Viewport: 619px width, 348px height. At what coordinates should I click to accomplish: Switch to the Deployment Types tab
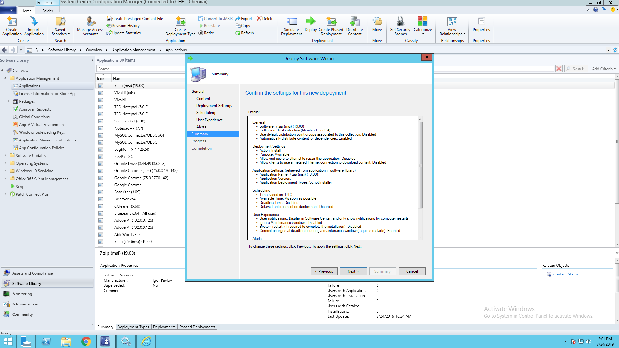coord(133,327)
